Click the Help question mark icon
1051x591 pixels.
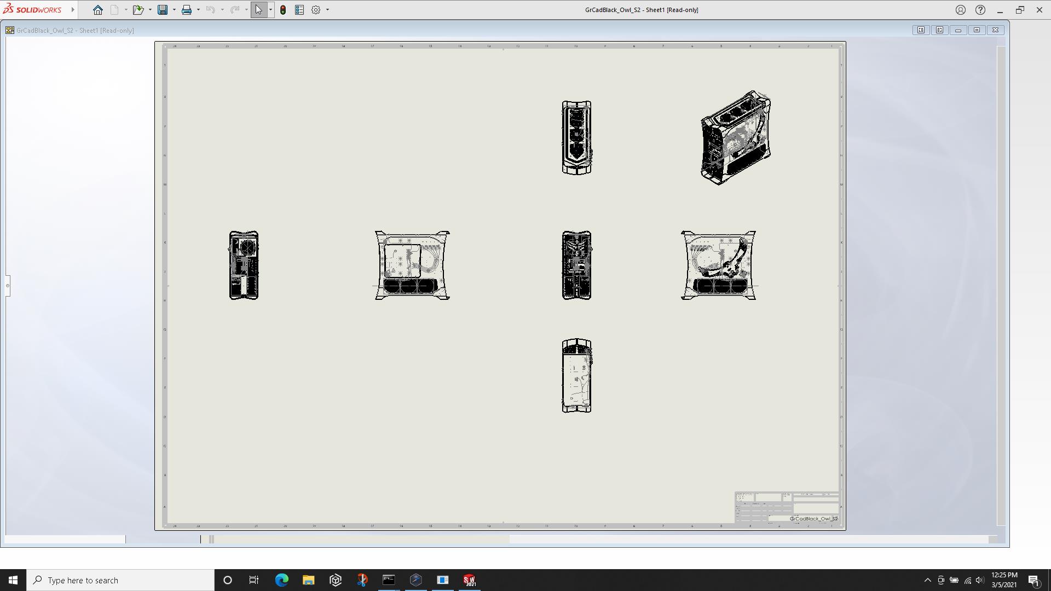point(980,10)
